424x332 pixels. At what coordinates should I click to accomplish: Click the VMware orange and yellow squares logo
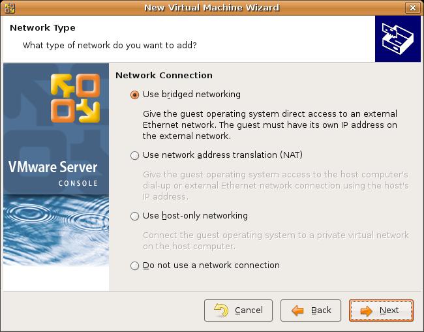(75, 98)
